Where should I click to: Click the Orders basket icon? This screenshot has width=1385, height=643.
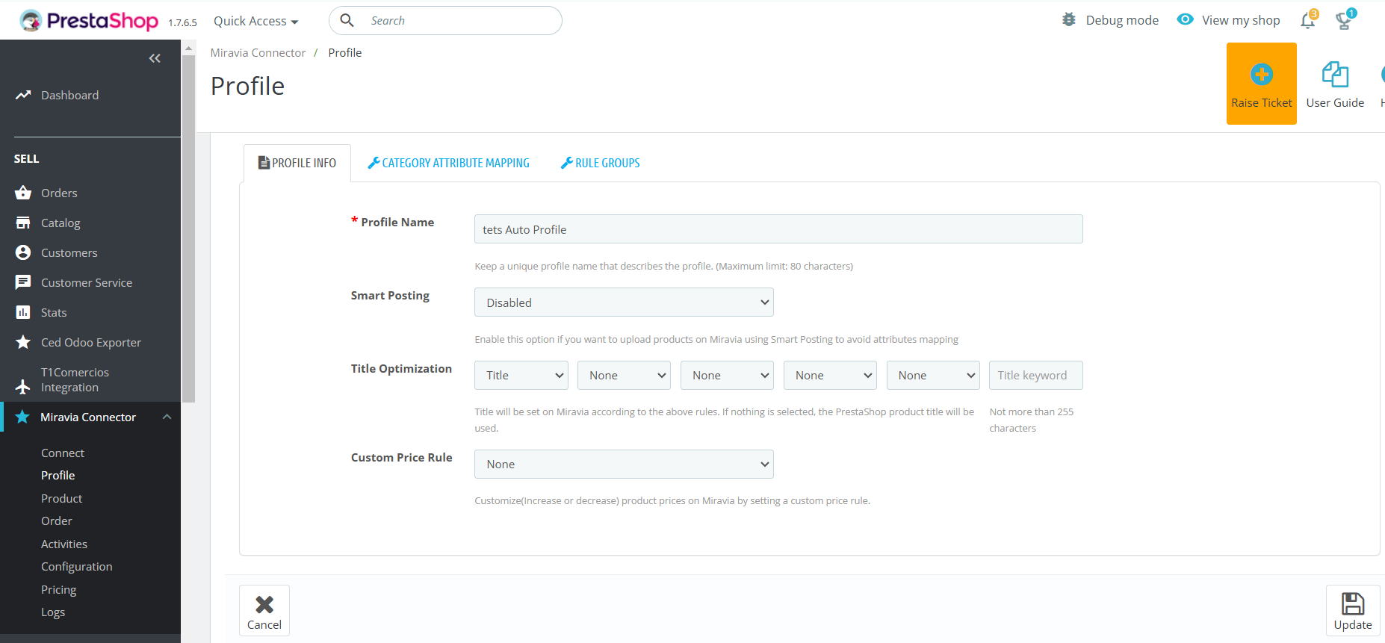(x=23, y=193)
